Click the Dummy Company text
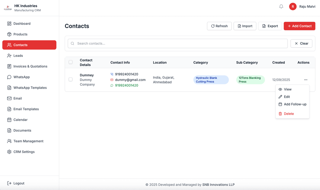 click(87, 82)
